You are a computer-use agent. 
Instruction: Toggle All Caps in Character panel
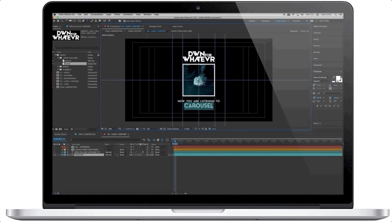click(x=326, y=106)
